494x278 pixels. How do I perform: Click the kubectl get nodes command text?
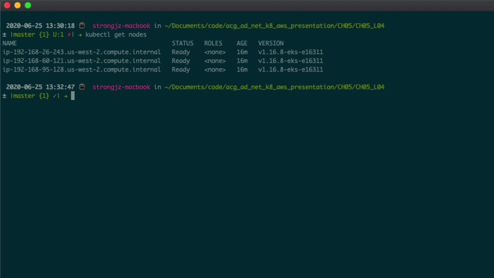coord(116,35)
